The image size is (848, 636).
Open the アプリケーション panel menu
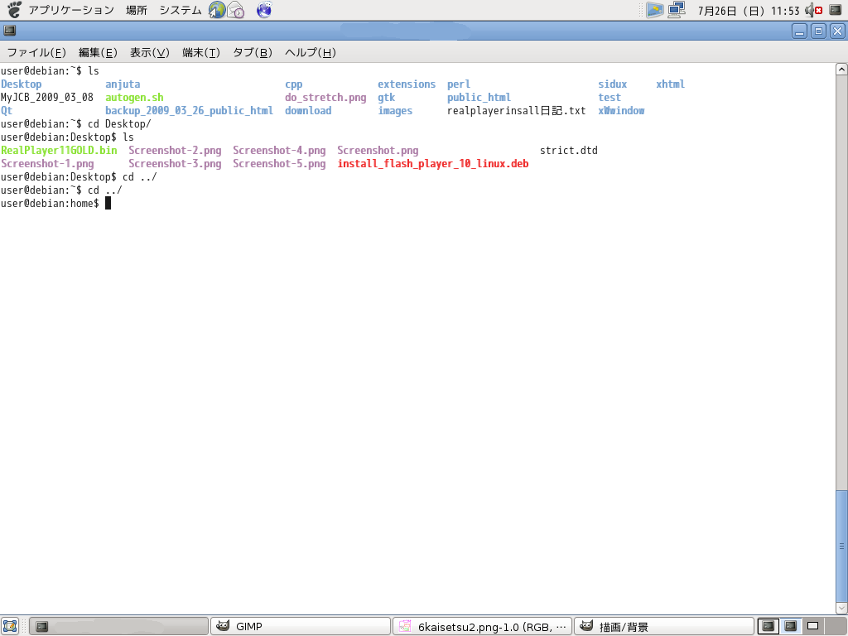click(x=70, y=10)
